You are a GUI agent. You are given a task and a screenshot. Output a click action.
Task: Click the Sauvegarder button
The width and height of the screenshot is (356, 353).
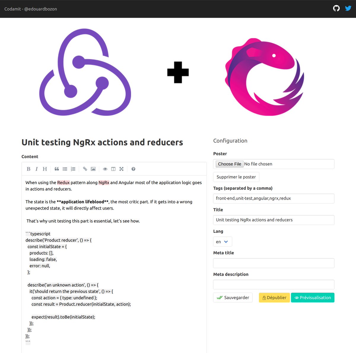point(233,298)
